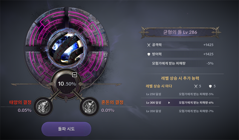Screen dimensions: 239x140
Task: Click the 모험가에게 받는 피해량 -5% stat row
Action: [x=180, y=63]
